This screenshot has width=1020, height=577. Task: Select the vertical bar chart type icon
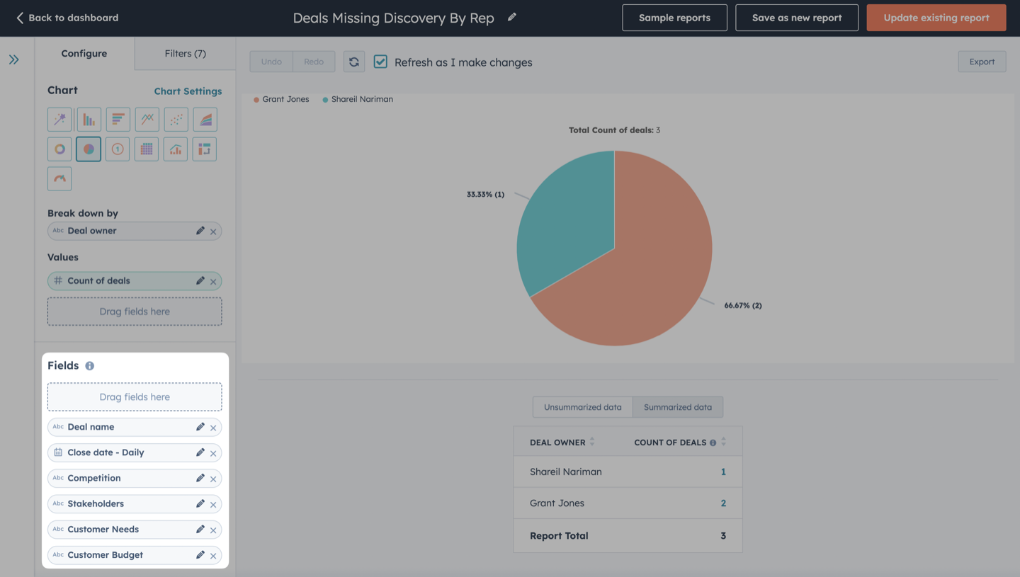89,120
